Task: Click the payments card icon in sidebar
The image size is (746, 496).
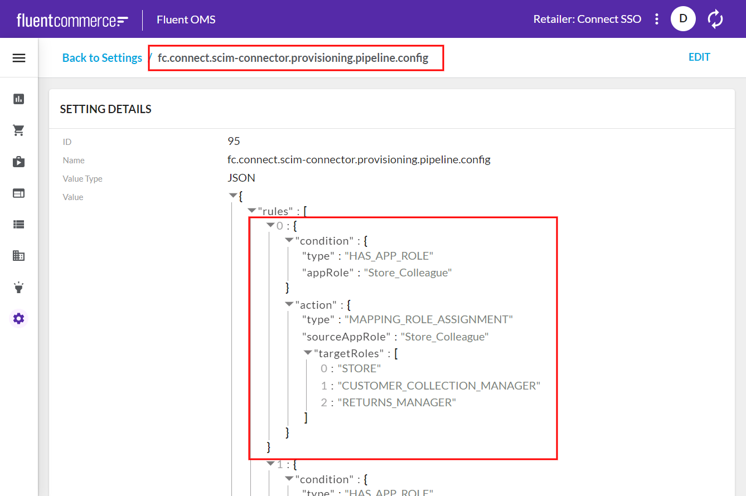Action: 18,193
